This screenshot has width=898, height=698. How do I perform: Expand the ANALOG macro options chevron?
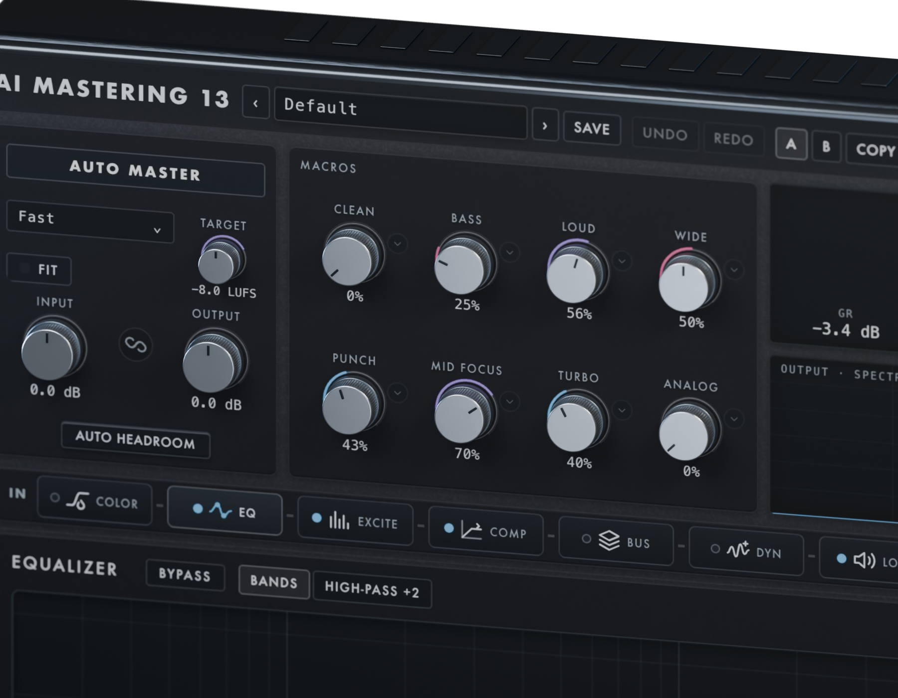(734, 419)
